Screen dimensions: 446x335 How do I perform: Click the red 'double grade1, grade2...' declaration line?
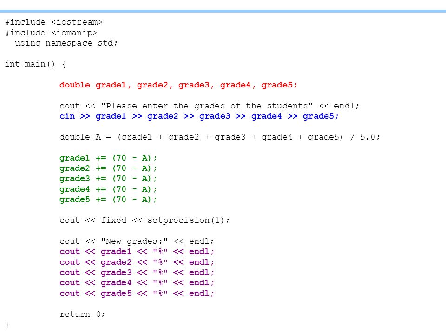[x=178, y=85]
